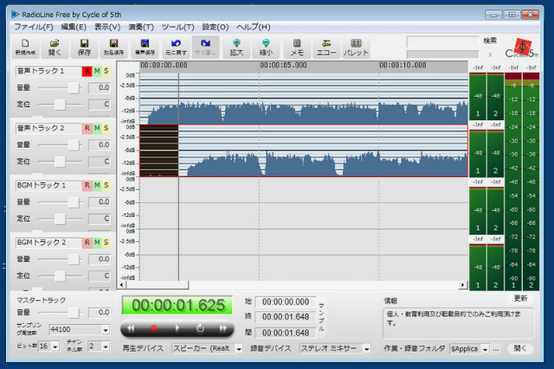The height and width of the screenshot is (369, 554).
Task: Click BGMトラック 1 volume slider handle
Action: 74,202
